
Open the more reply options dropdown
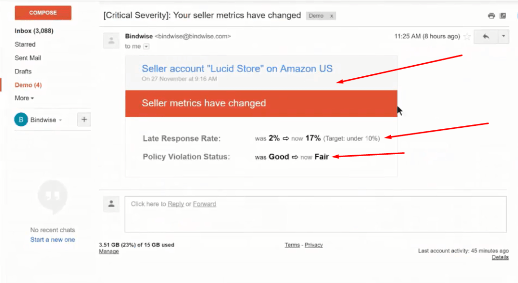click(x=503, y=36)
